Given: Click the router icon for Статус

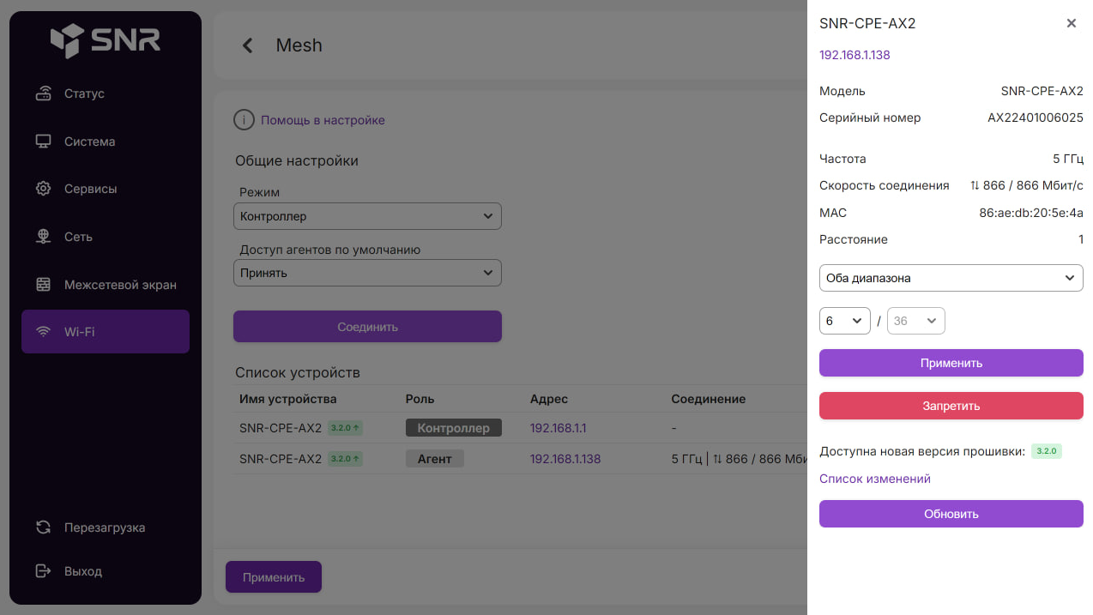Looking at the screenshot, I should pos(44,93).
